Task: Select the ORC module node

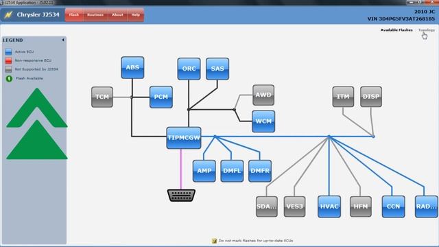Action: pos(189,69)
